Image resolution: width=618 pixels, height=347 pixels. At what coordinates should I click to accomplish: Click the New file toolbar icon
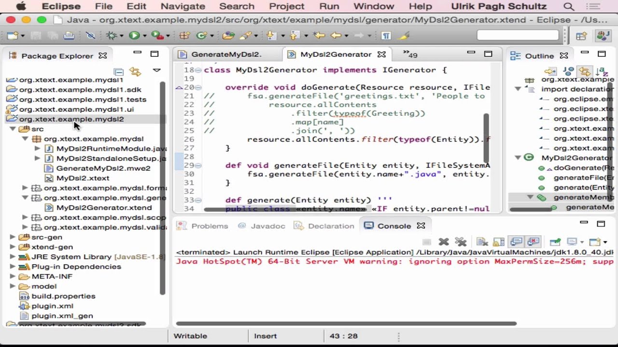tap(13, 36)
